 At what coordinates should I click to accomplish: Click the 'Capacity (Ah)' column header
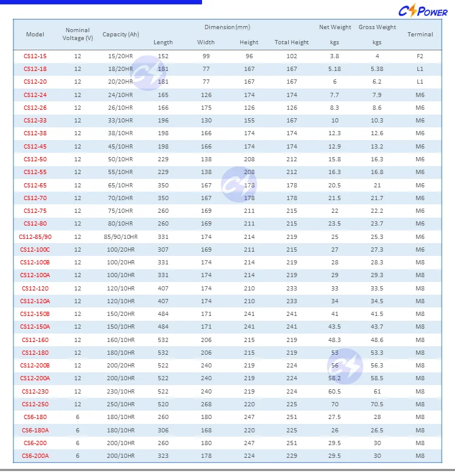click(x=121, y=35)
